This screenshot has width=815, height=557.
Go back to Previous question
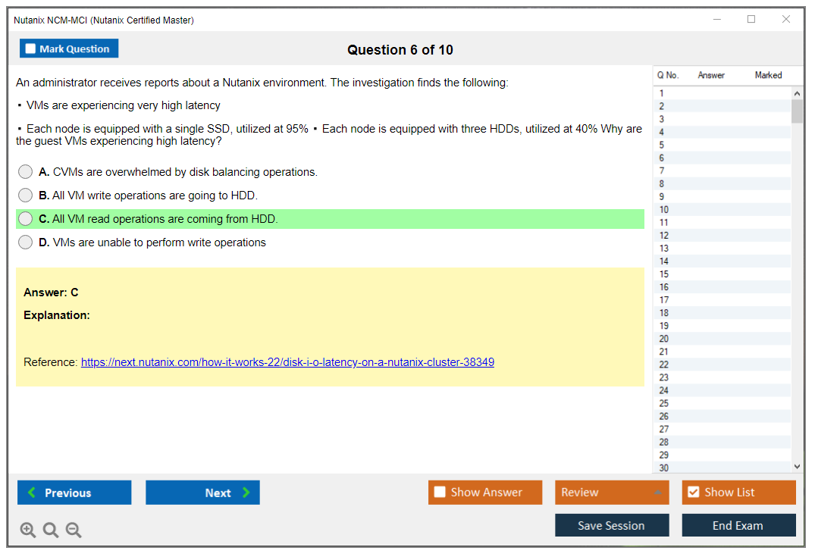pos(74,493)
